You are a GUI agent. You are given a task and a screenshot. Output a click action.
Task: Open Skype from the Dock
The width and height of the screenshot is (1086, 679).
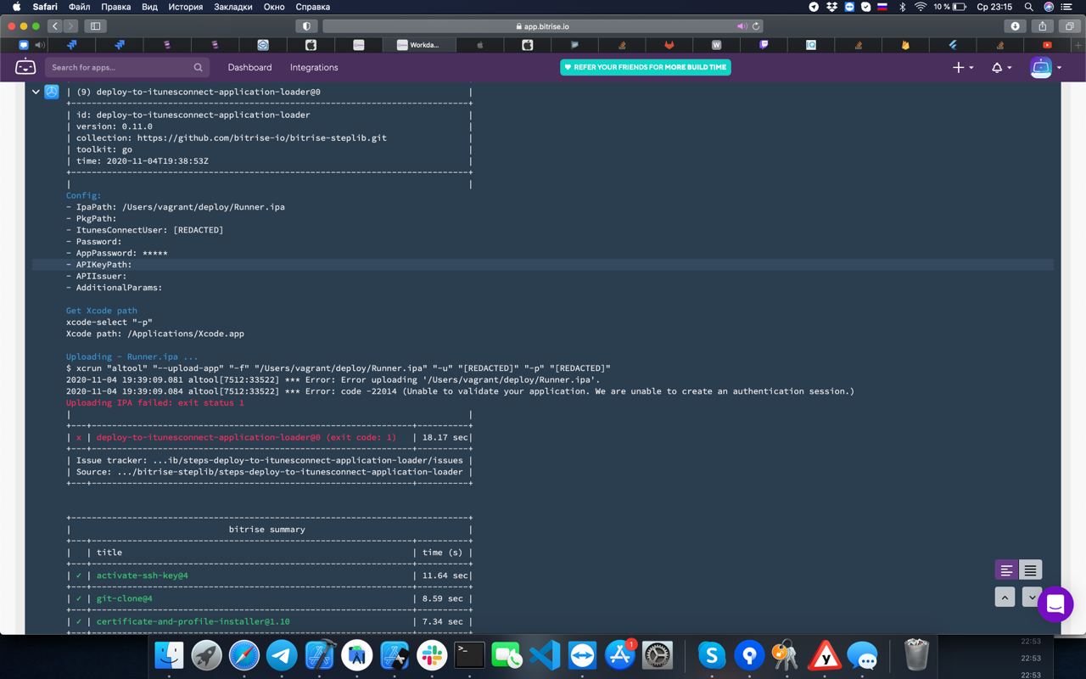pyautogui.click(x=712, y=654)
